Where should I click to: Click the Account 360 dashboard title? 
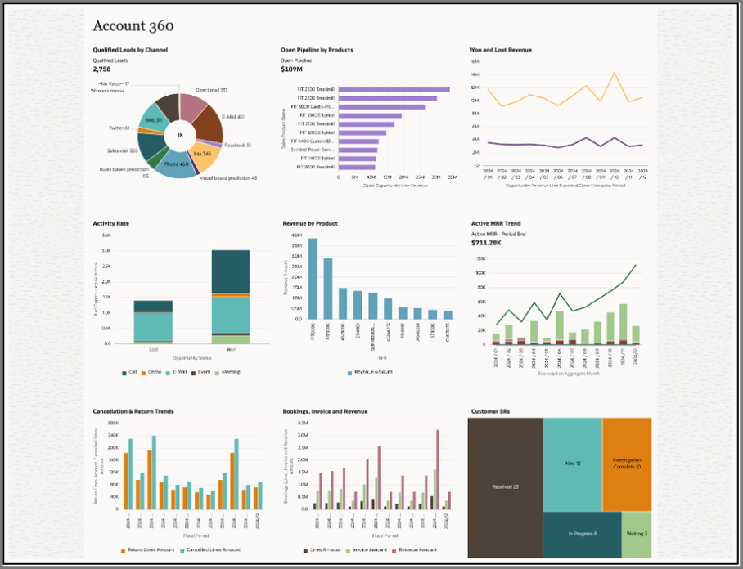click(133, 26)
